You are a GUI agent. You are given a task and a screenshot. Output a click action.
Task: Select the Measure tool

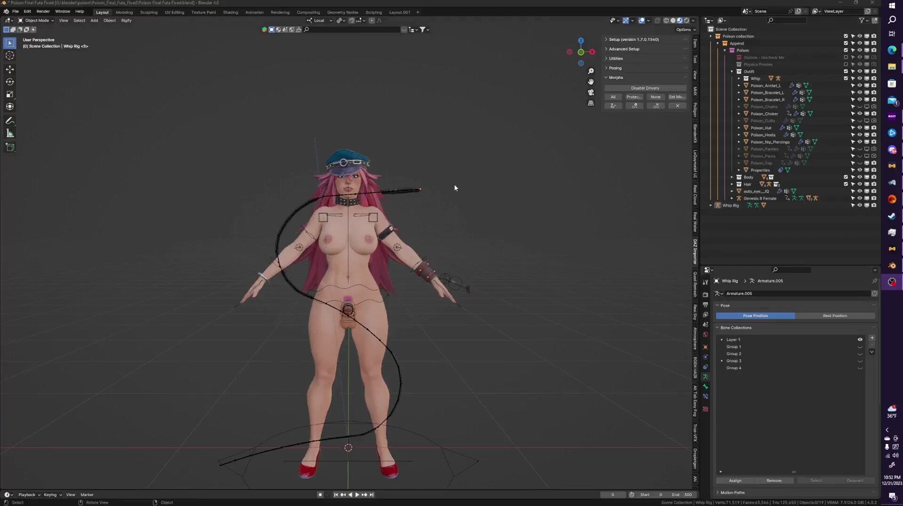[9, 134]
